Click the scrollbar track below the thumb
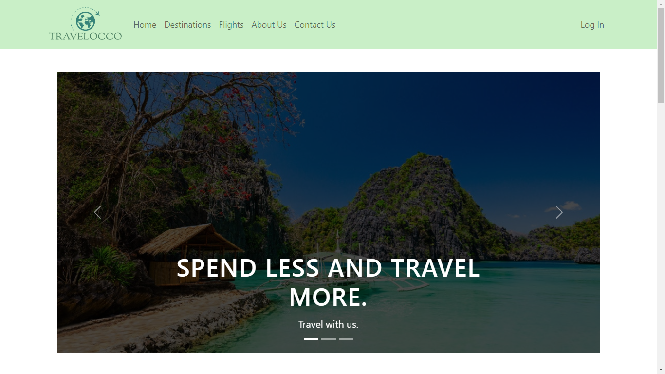Screen dimensions: 665x374 [661, 234]
